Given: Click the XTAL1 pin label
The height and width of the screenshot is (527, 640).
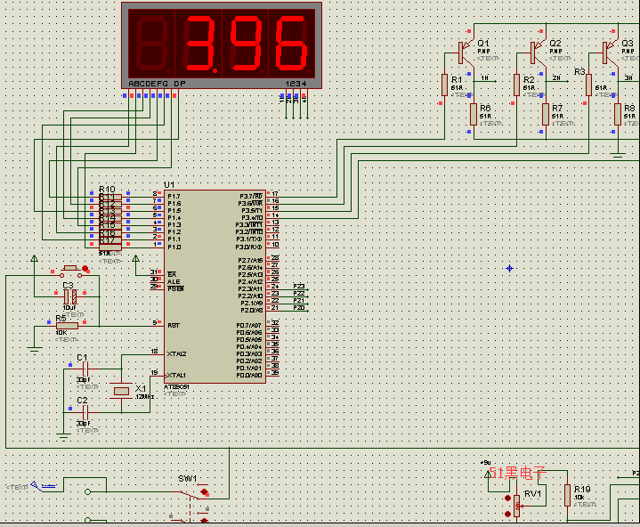Looking at the screenshot, I should 176,375.
